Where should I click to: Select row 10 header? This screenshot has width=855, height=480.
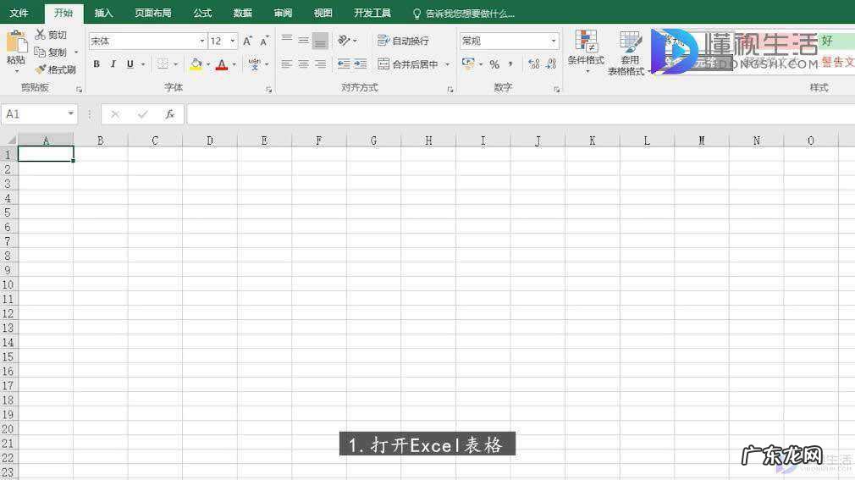8,284
